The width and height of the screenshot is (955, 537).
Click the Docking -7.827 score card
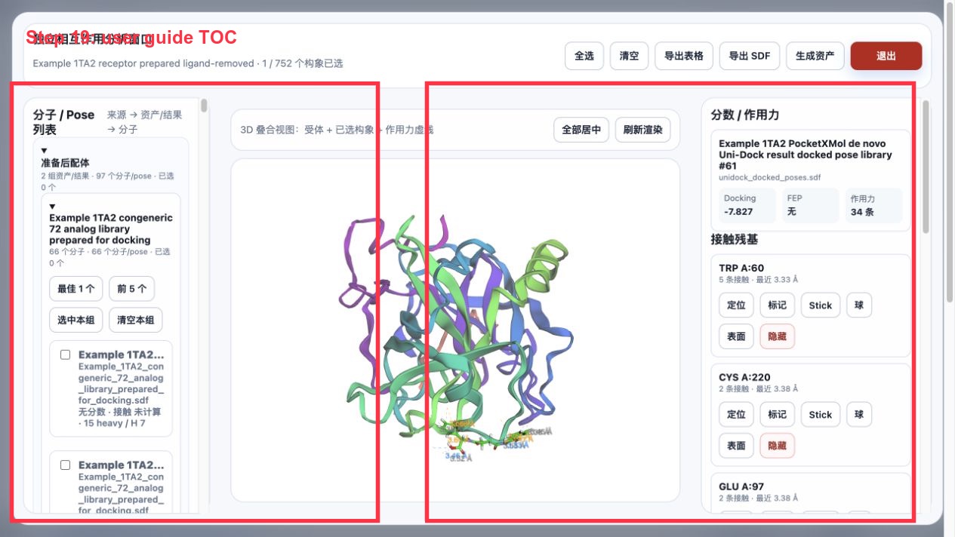(747, 205)
